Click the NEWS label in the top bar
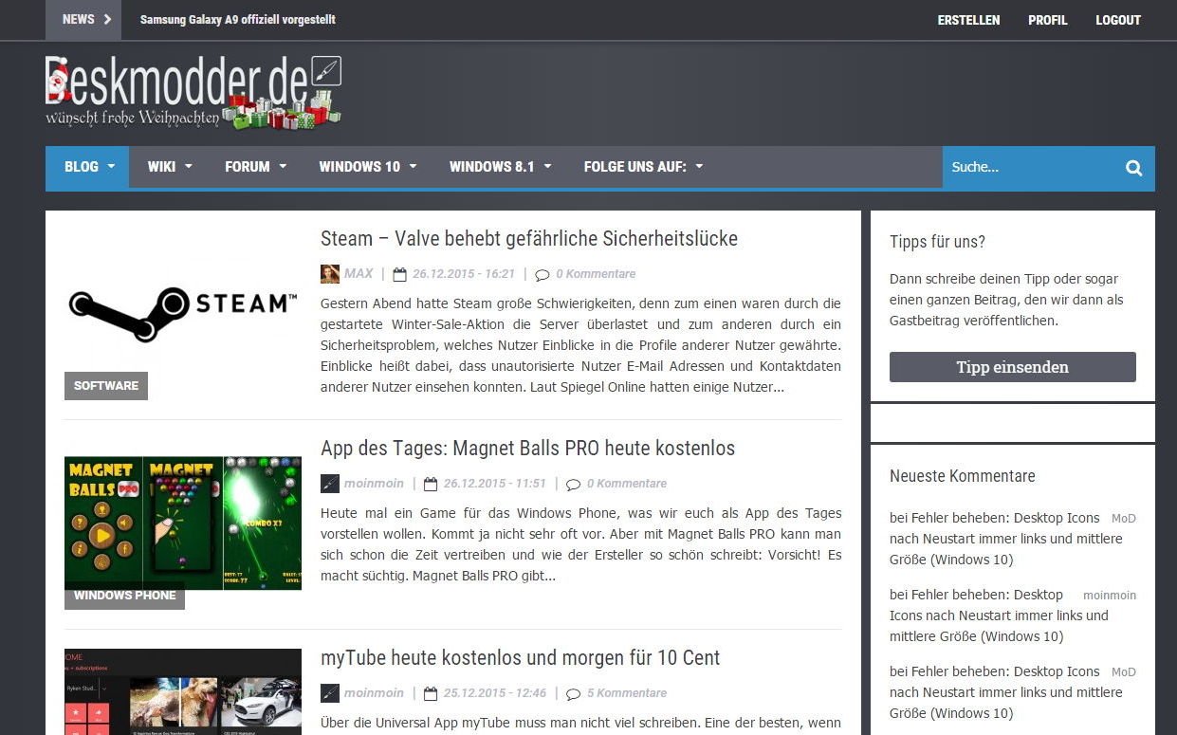 point(79,19)
